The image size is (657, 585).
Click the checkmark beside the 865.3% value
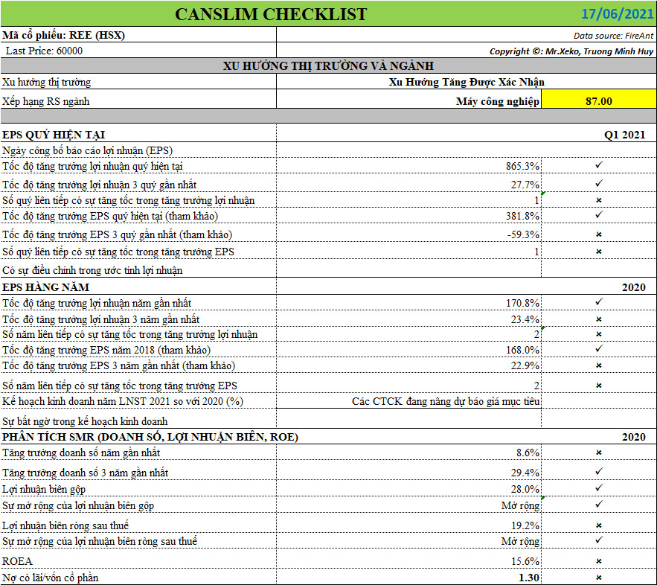tap(599, 165)
